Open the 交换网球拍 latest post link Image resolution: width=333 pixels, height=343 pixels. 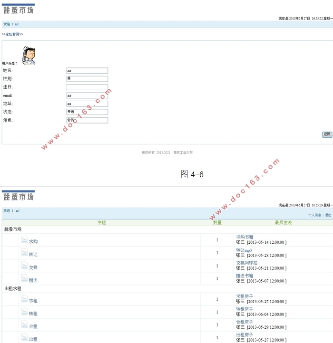tap(246, 263)
